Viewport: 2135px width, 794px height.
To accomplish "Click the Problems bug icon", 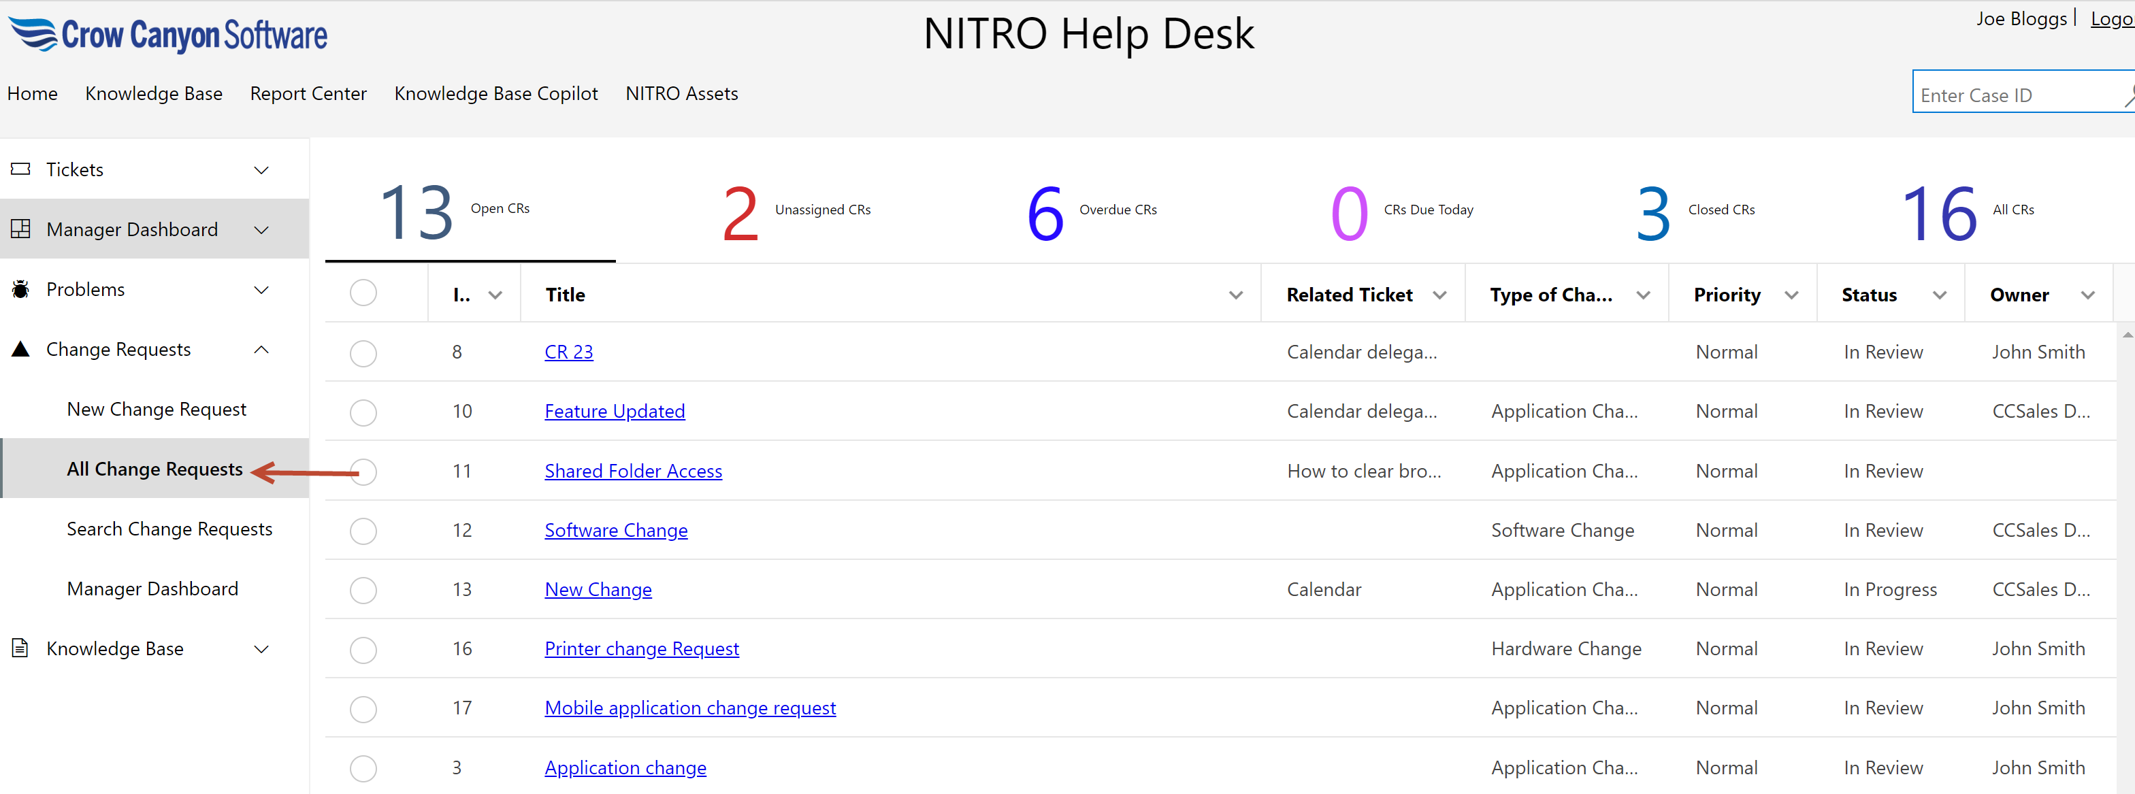I will 20,289.
